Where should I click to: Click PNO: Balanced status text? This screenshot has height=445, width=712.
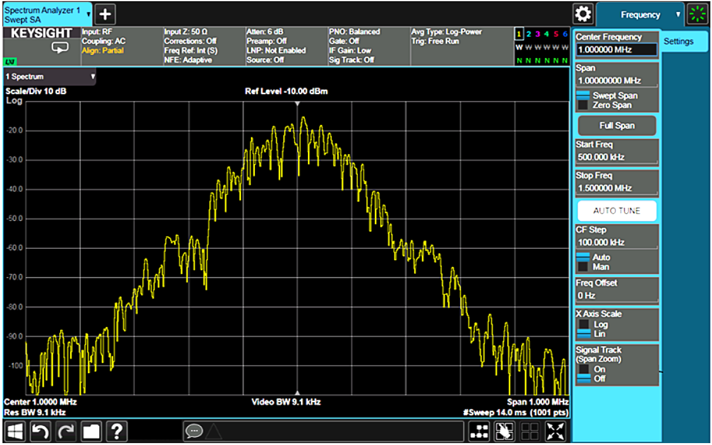click(x=355, y=32)
